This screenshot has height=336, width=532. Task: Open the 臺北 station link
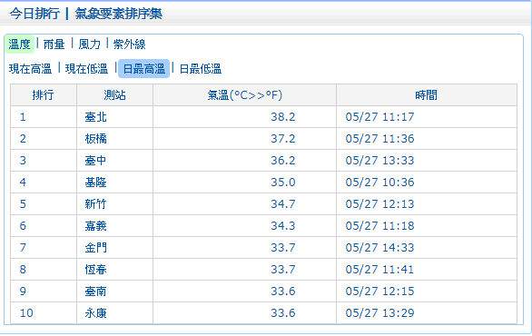click(95, 117)
